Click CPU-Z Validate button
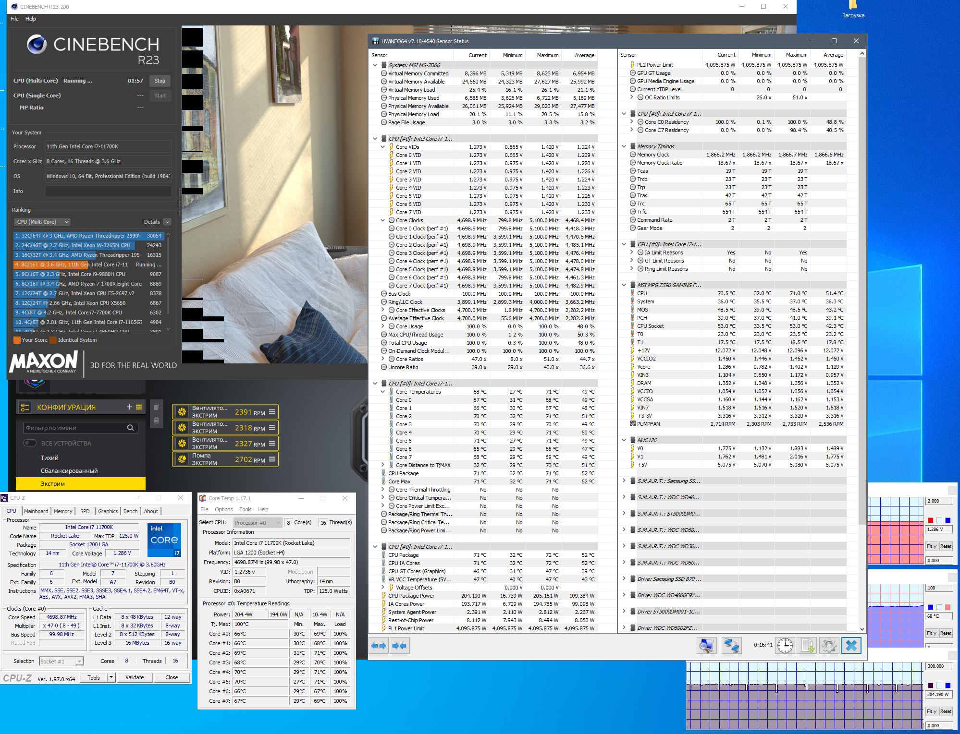Screen dimensions: 960x734 135,677
